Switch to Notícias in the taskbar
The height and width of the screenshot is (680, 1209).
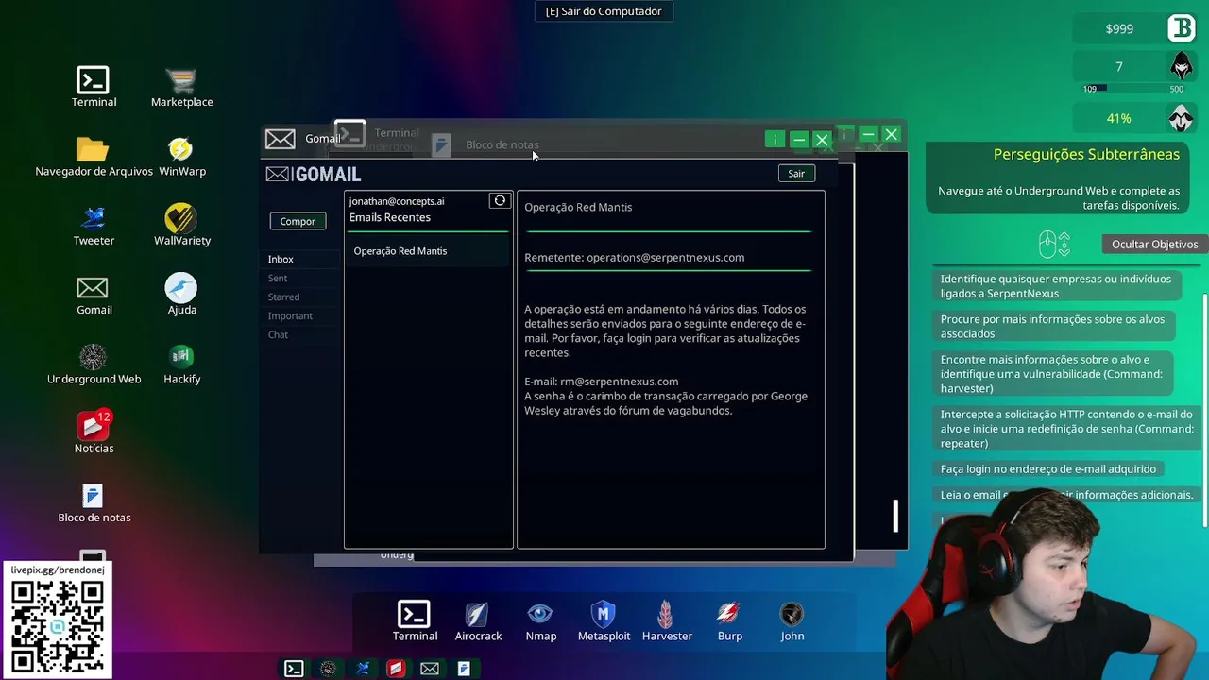tap(396, 669)
